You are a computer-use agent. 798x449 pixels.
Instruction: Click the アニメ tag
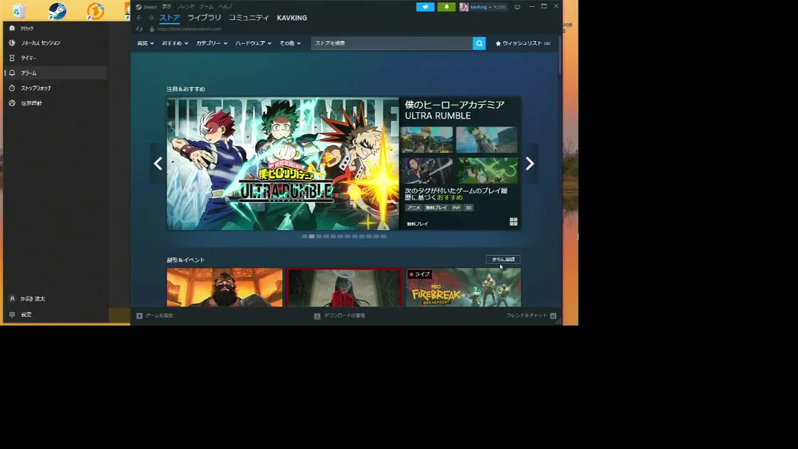414,208
